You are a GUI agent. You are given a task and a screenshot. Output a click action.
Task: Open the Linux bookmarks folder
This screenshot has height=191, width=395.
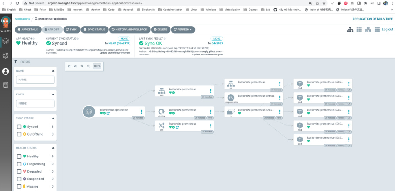(x=191, y=10)
